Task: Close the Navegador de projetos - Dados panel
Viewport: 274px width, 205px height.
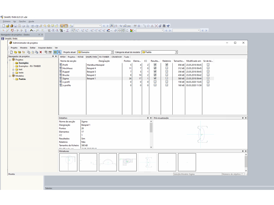Action: point(42,35)
